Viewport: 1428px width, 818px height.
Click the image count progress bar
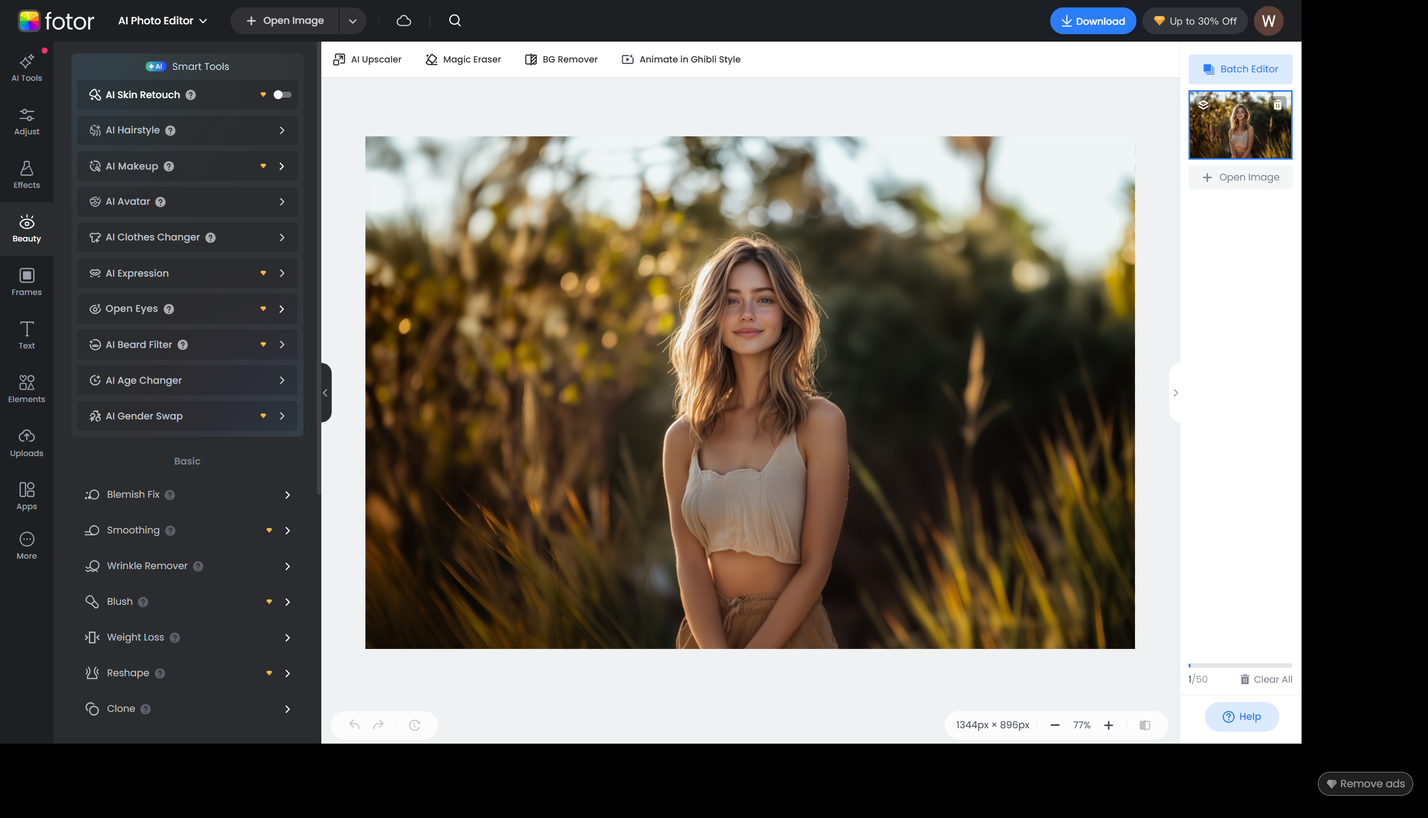point(1240,666)
